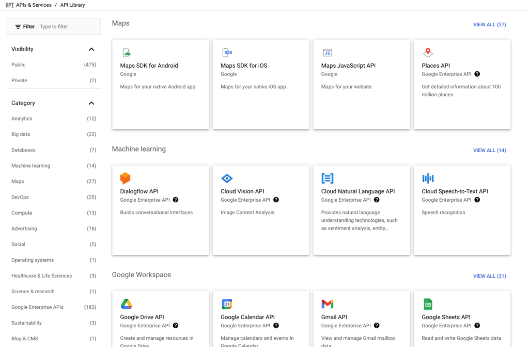The width and height of the screenshot is (529, 347).
Task: Click the help icon on Gmail API card
Action: tap(377, 325)
